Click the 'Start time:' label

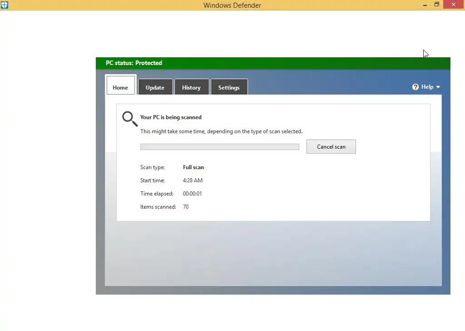[153, 181]
